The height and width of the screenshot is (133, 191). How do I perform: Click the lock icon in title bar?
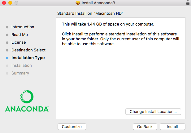coord(188,3)
